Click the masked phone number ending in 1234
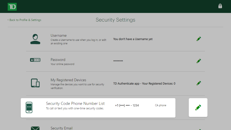The width and height of the screenshot is (231, 130). pos(127,106)
